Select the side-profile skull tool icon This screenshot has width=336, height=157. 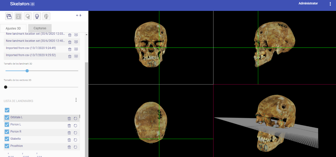28,16
